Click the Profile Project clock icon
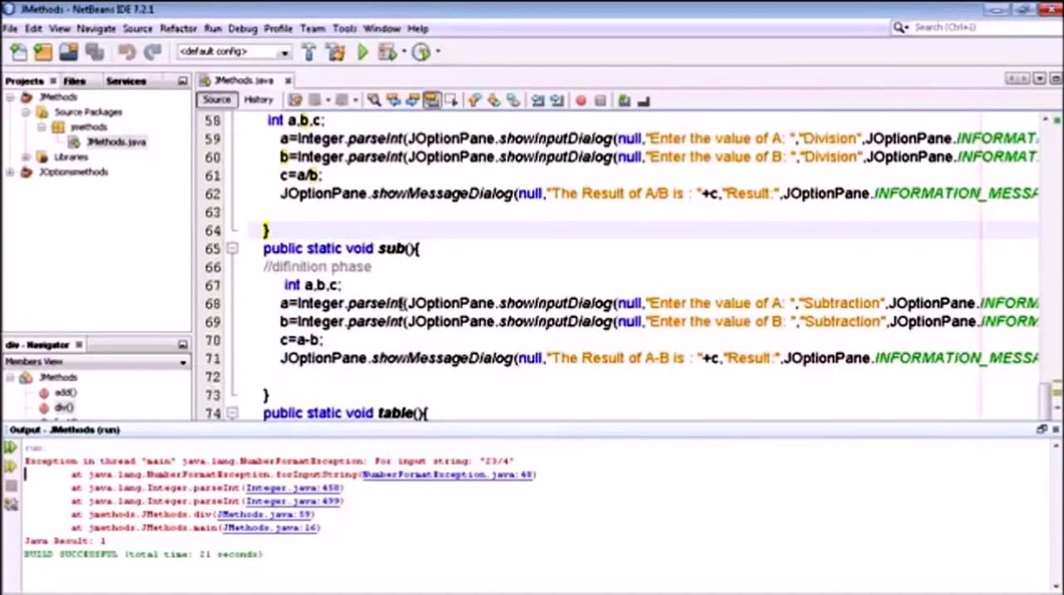1064x595 pixels. (x=421, y=52)
